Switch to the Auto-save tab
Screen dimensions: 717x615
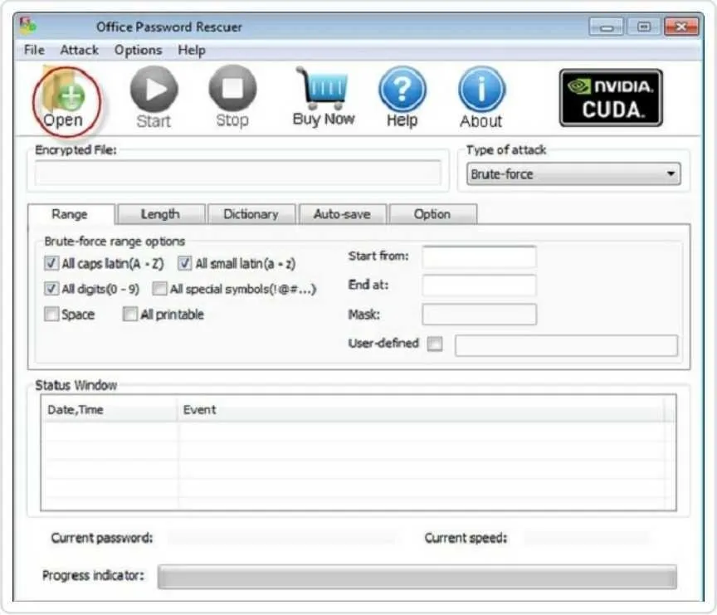pos(342,214)
